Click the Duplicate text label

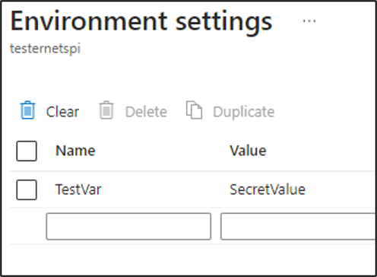[244, 112]
